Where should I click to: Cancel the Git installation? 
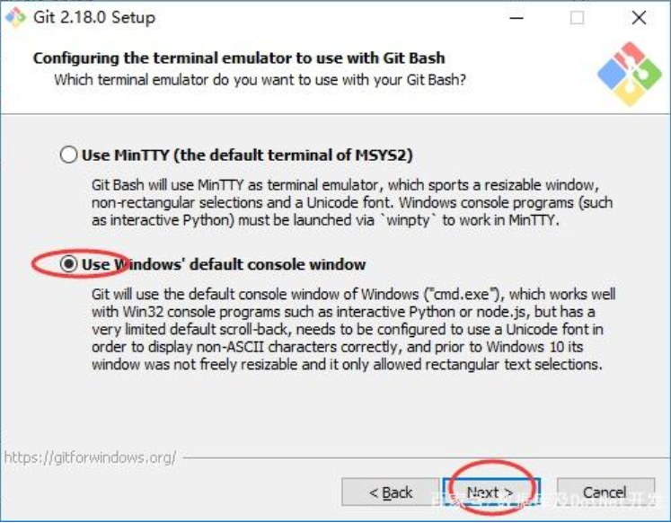[605, 492]
